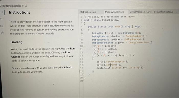Click the opening brace on line 14

(93, 59)
